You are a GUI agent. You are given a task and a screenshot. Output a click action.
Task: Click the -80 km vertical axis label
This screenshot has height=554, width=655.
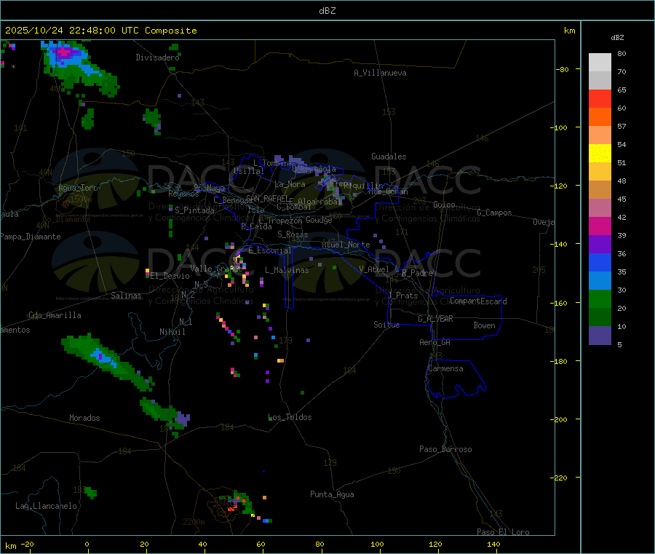[562, 69]
